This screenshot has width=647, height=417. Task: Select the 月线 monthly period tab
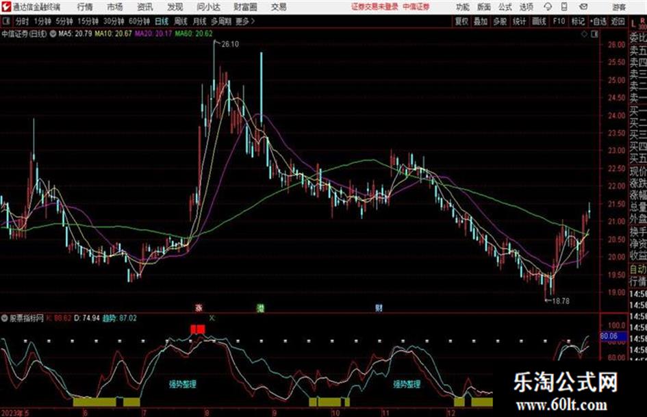point(200,21)
